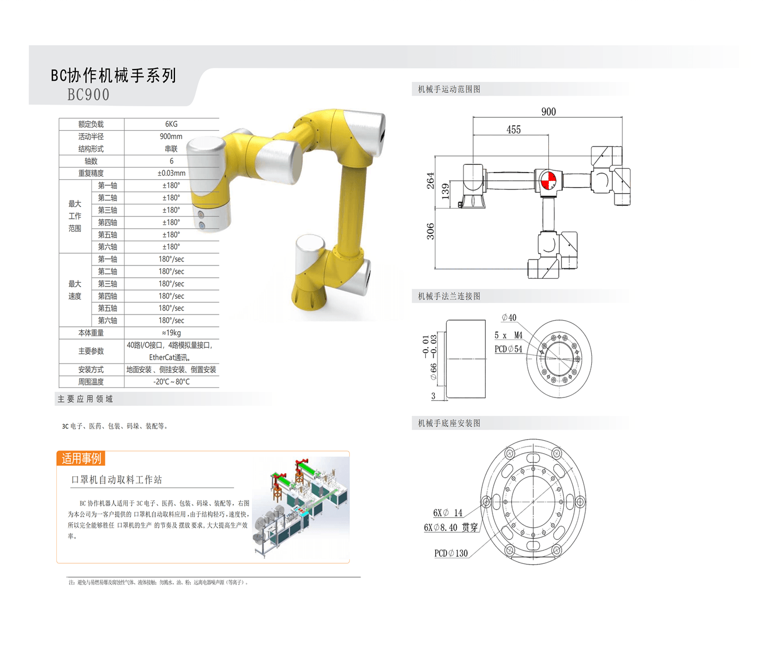
Task: Click the "EtherCat通讯" parameter text
Action: (x=170, y=357)
